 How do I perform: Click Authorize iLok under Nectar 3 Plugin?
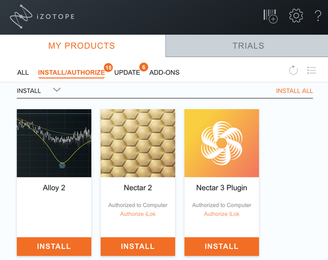222,214
